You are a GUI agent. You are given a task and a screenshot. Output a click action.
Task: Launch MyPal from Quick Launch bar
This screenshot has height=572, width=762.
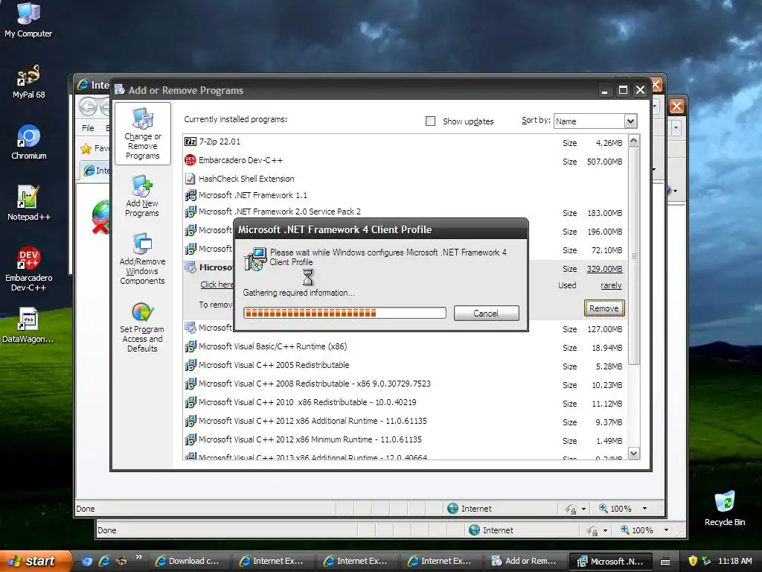[121, 561]
